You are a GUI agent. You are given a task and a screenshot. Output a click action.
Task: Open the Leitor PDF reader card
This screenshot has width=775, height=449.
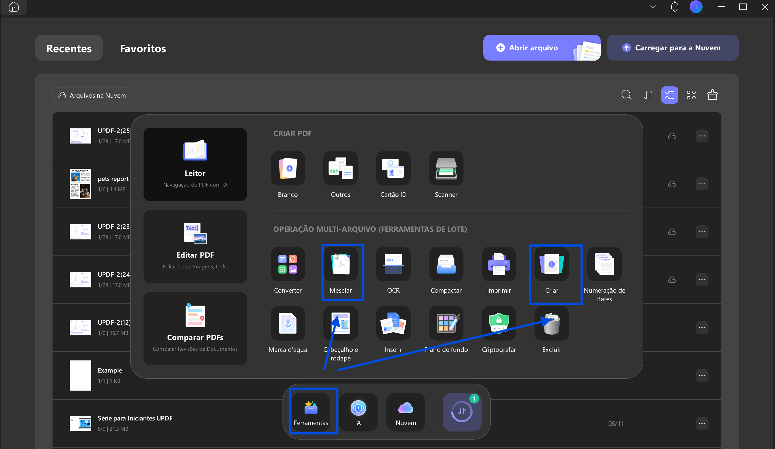(195, 164)
